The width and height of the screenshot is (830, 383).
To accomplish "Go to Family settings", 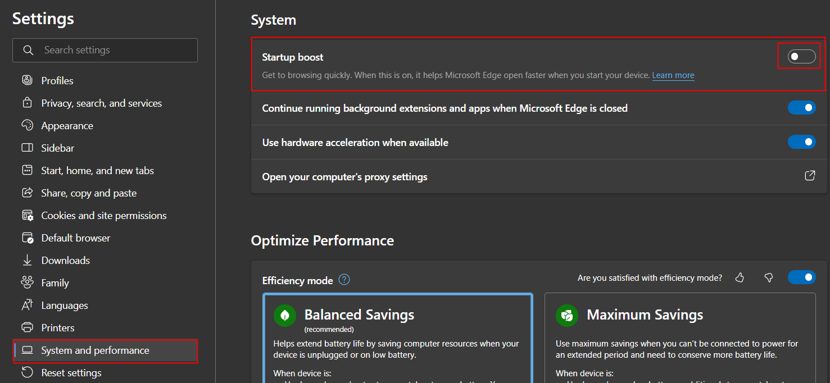I will [105, 282].
